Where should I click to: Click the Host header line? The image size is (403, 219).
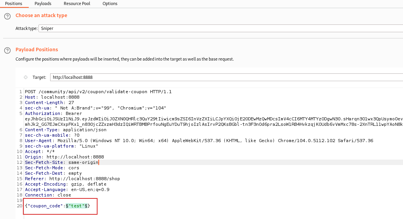[x=47, y=97]
